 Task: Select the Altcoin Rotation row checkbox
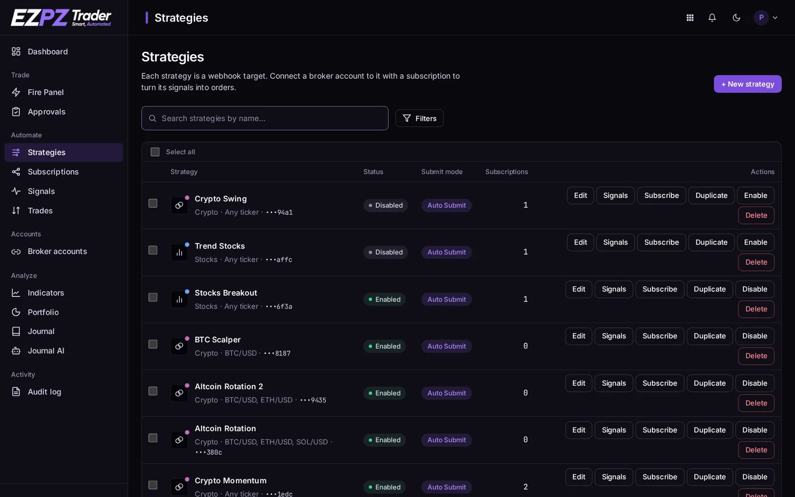click(153, 438)
